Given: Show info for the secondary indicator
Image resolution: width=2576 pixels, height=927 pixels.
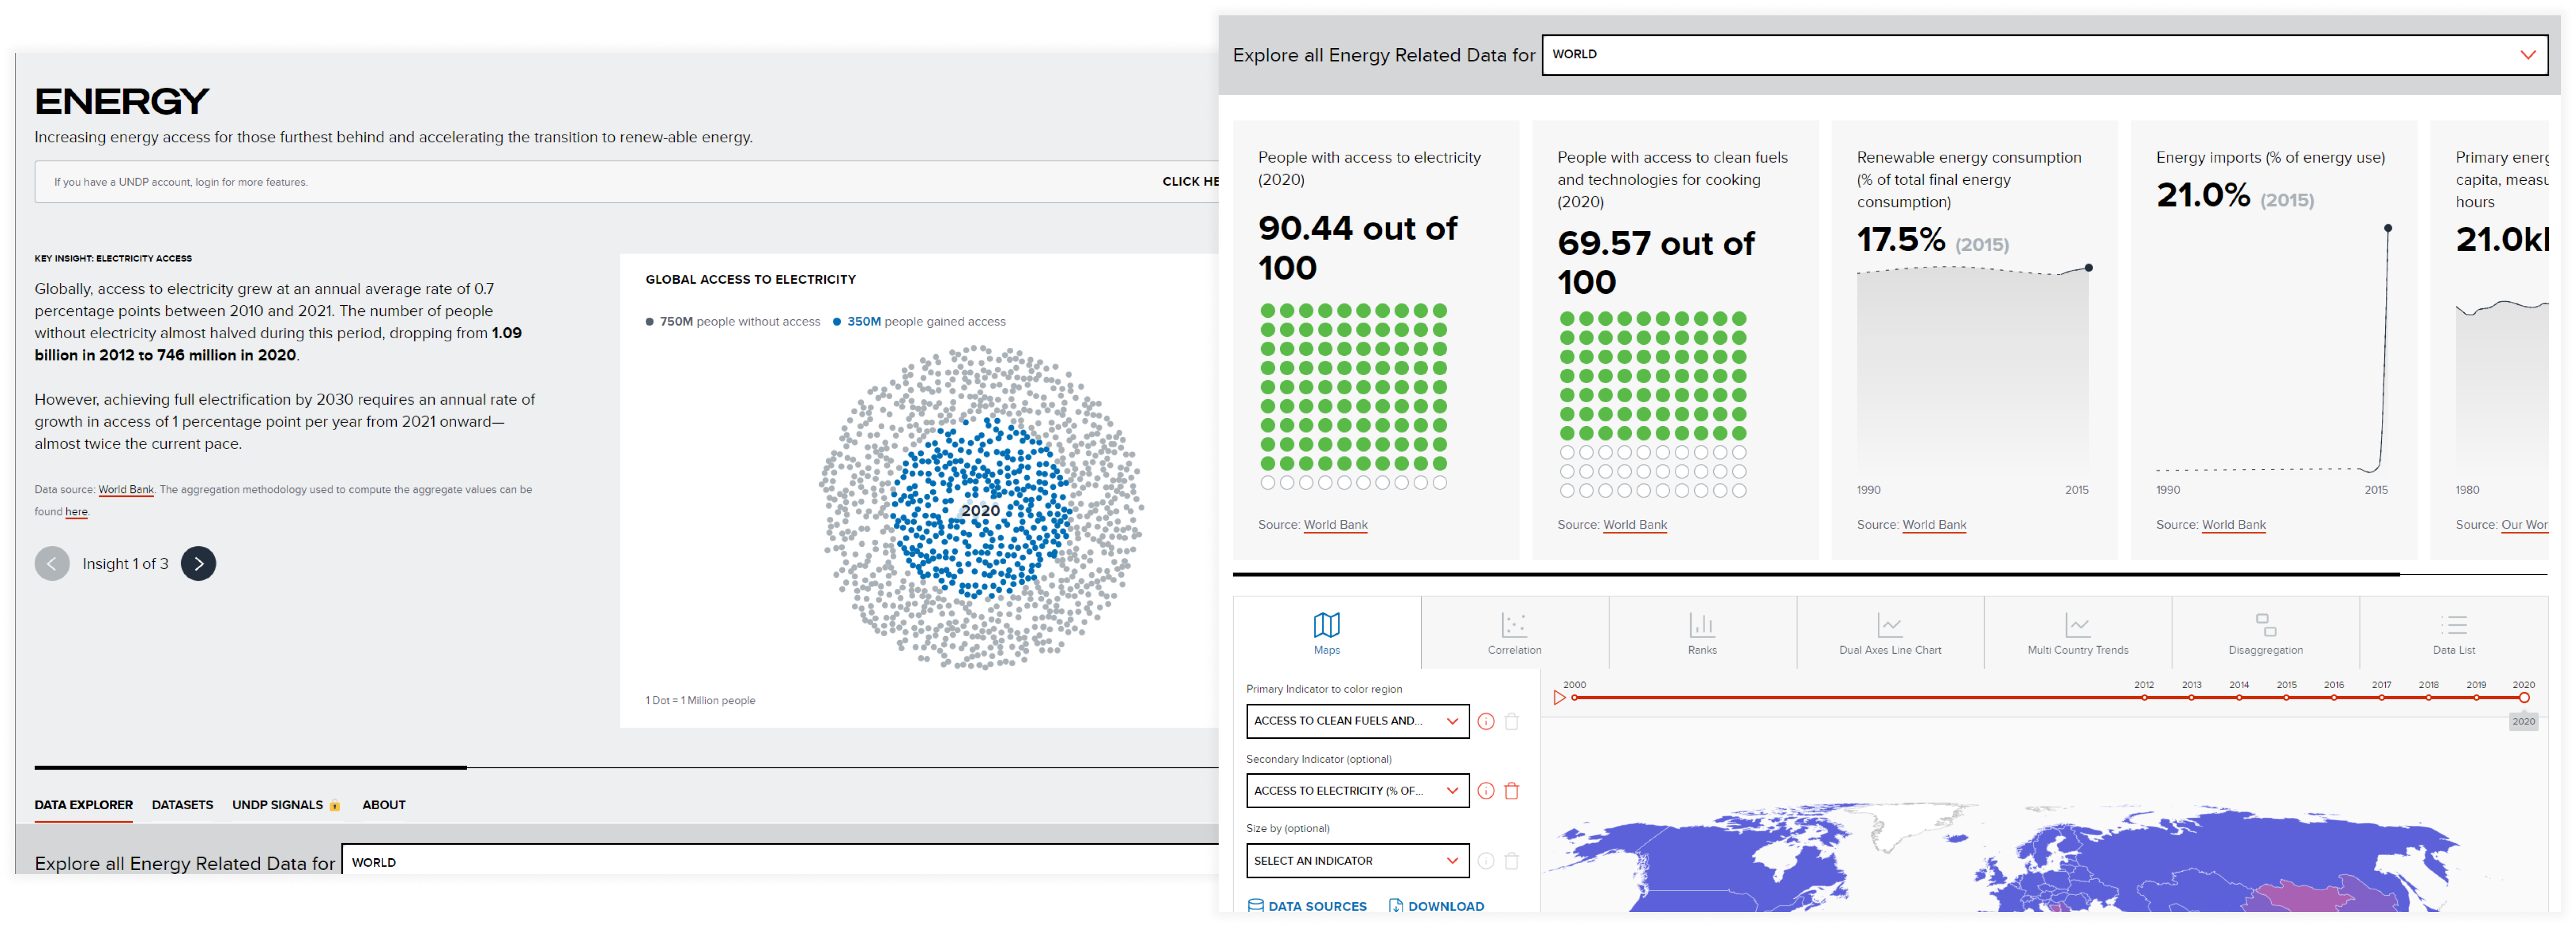Looking at the screenshot, I should click(x=1486, y=791).
